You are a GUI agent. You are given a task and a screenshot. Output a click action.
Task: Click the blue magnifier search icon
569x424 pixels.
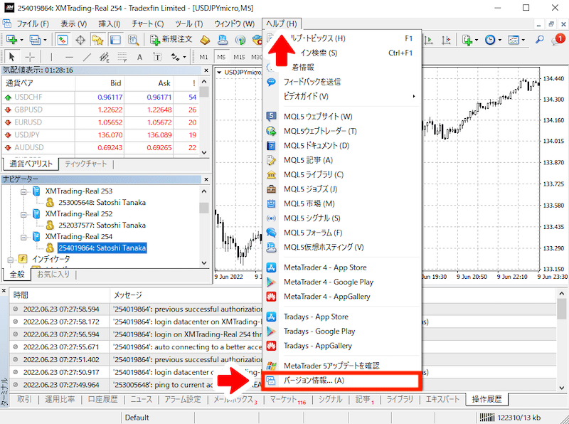point(540,39)
